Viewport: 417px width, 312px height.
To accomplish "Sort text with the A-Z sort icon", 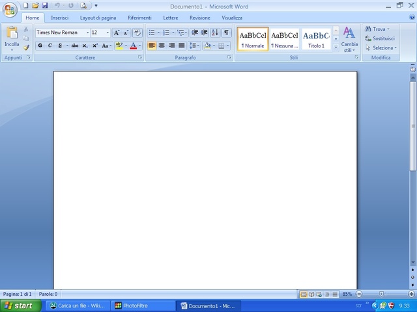I will click(x=215, y=32).
